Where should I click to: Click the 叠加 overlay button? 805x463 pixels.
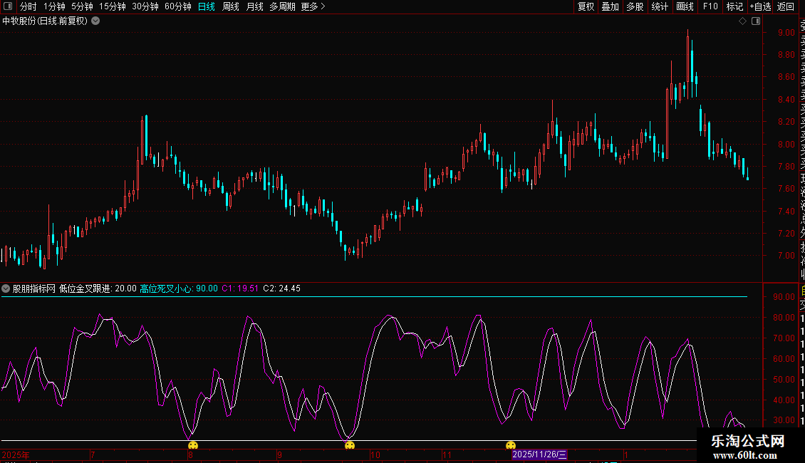click(x=610, y=6)
